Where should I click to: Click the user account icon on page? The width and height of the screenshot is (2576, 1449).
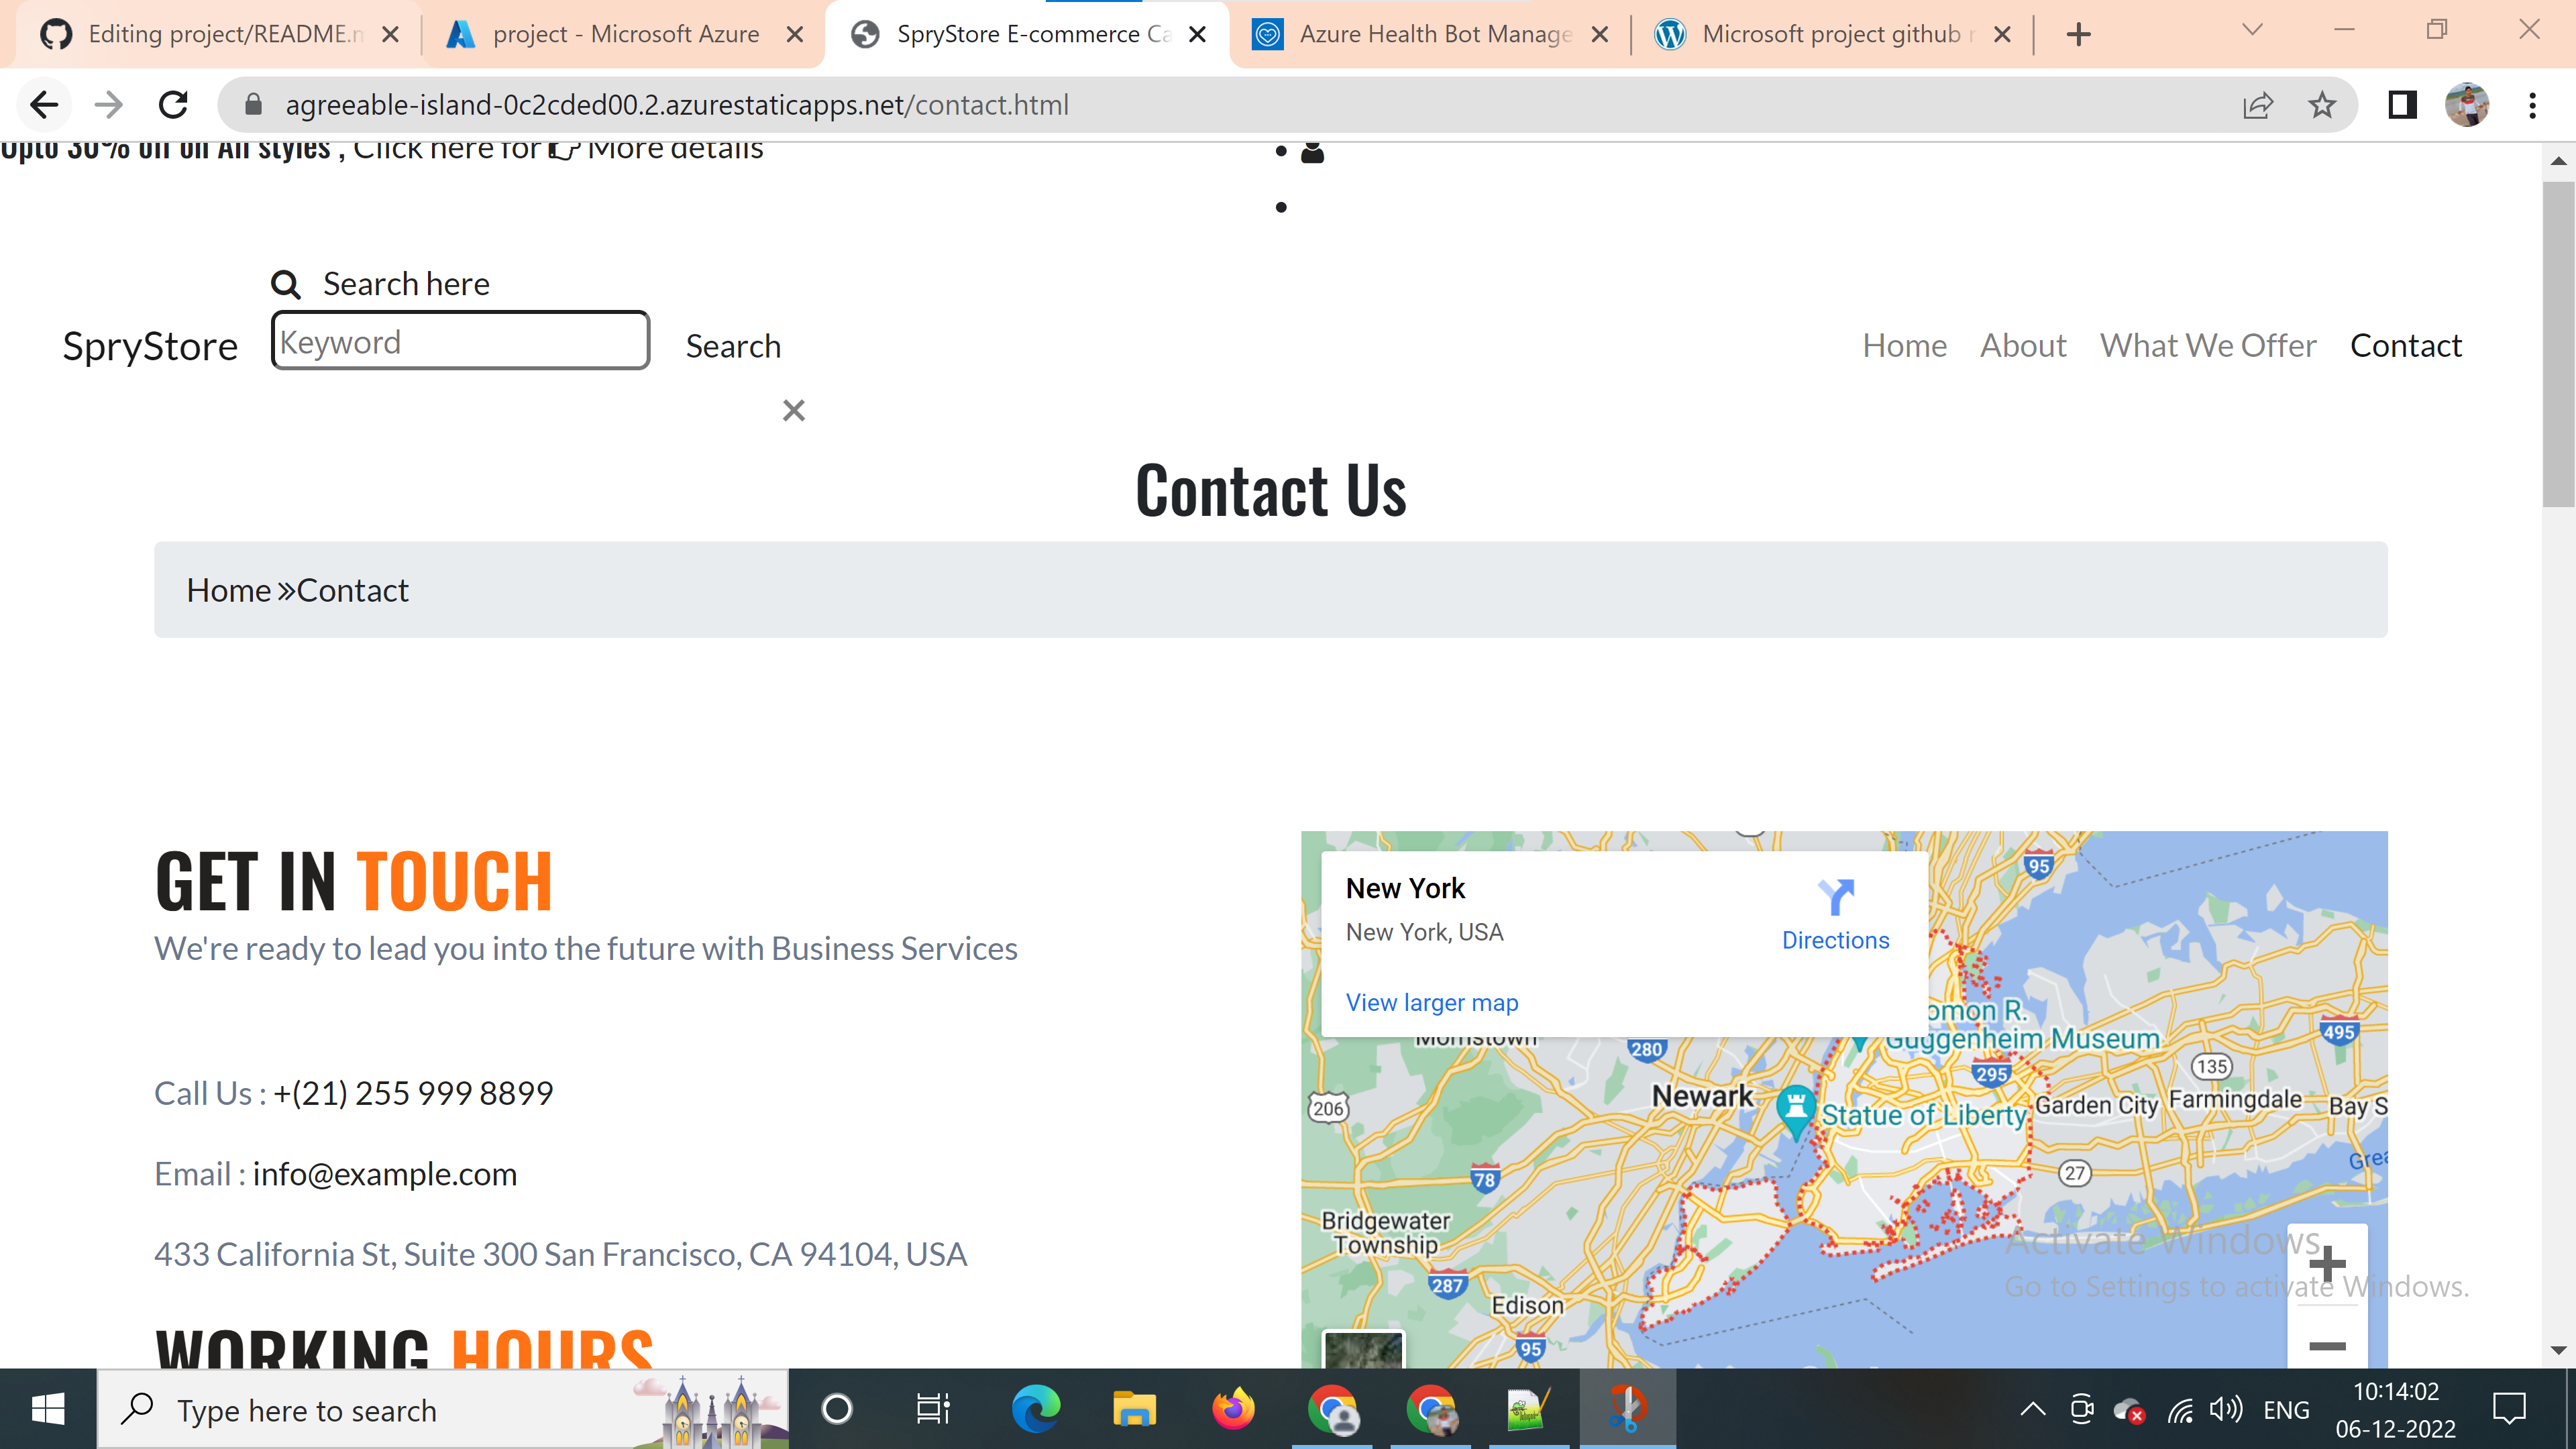click(1312, 152)
